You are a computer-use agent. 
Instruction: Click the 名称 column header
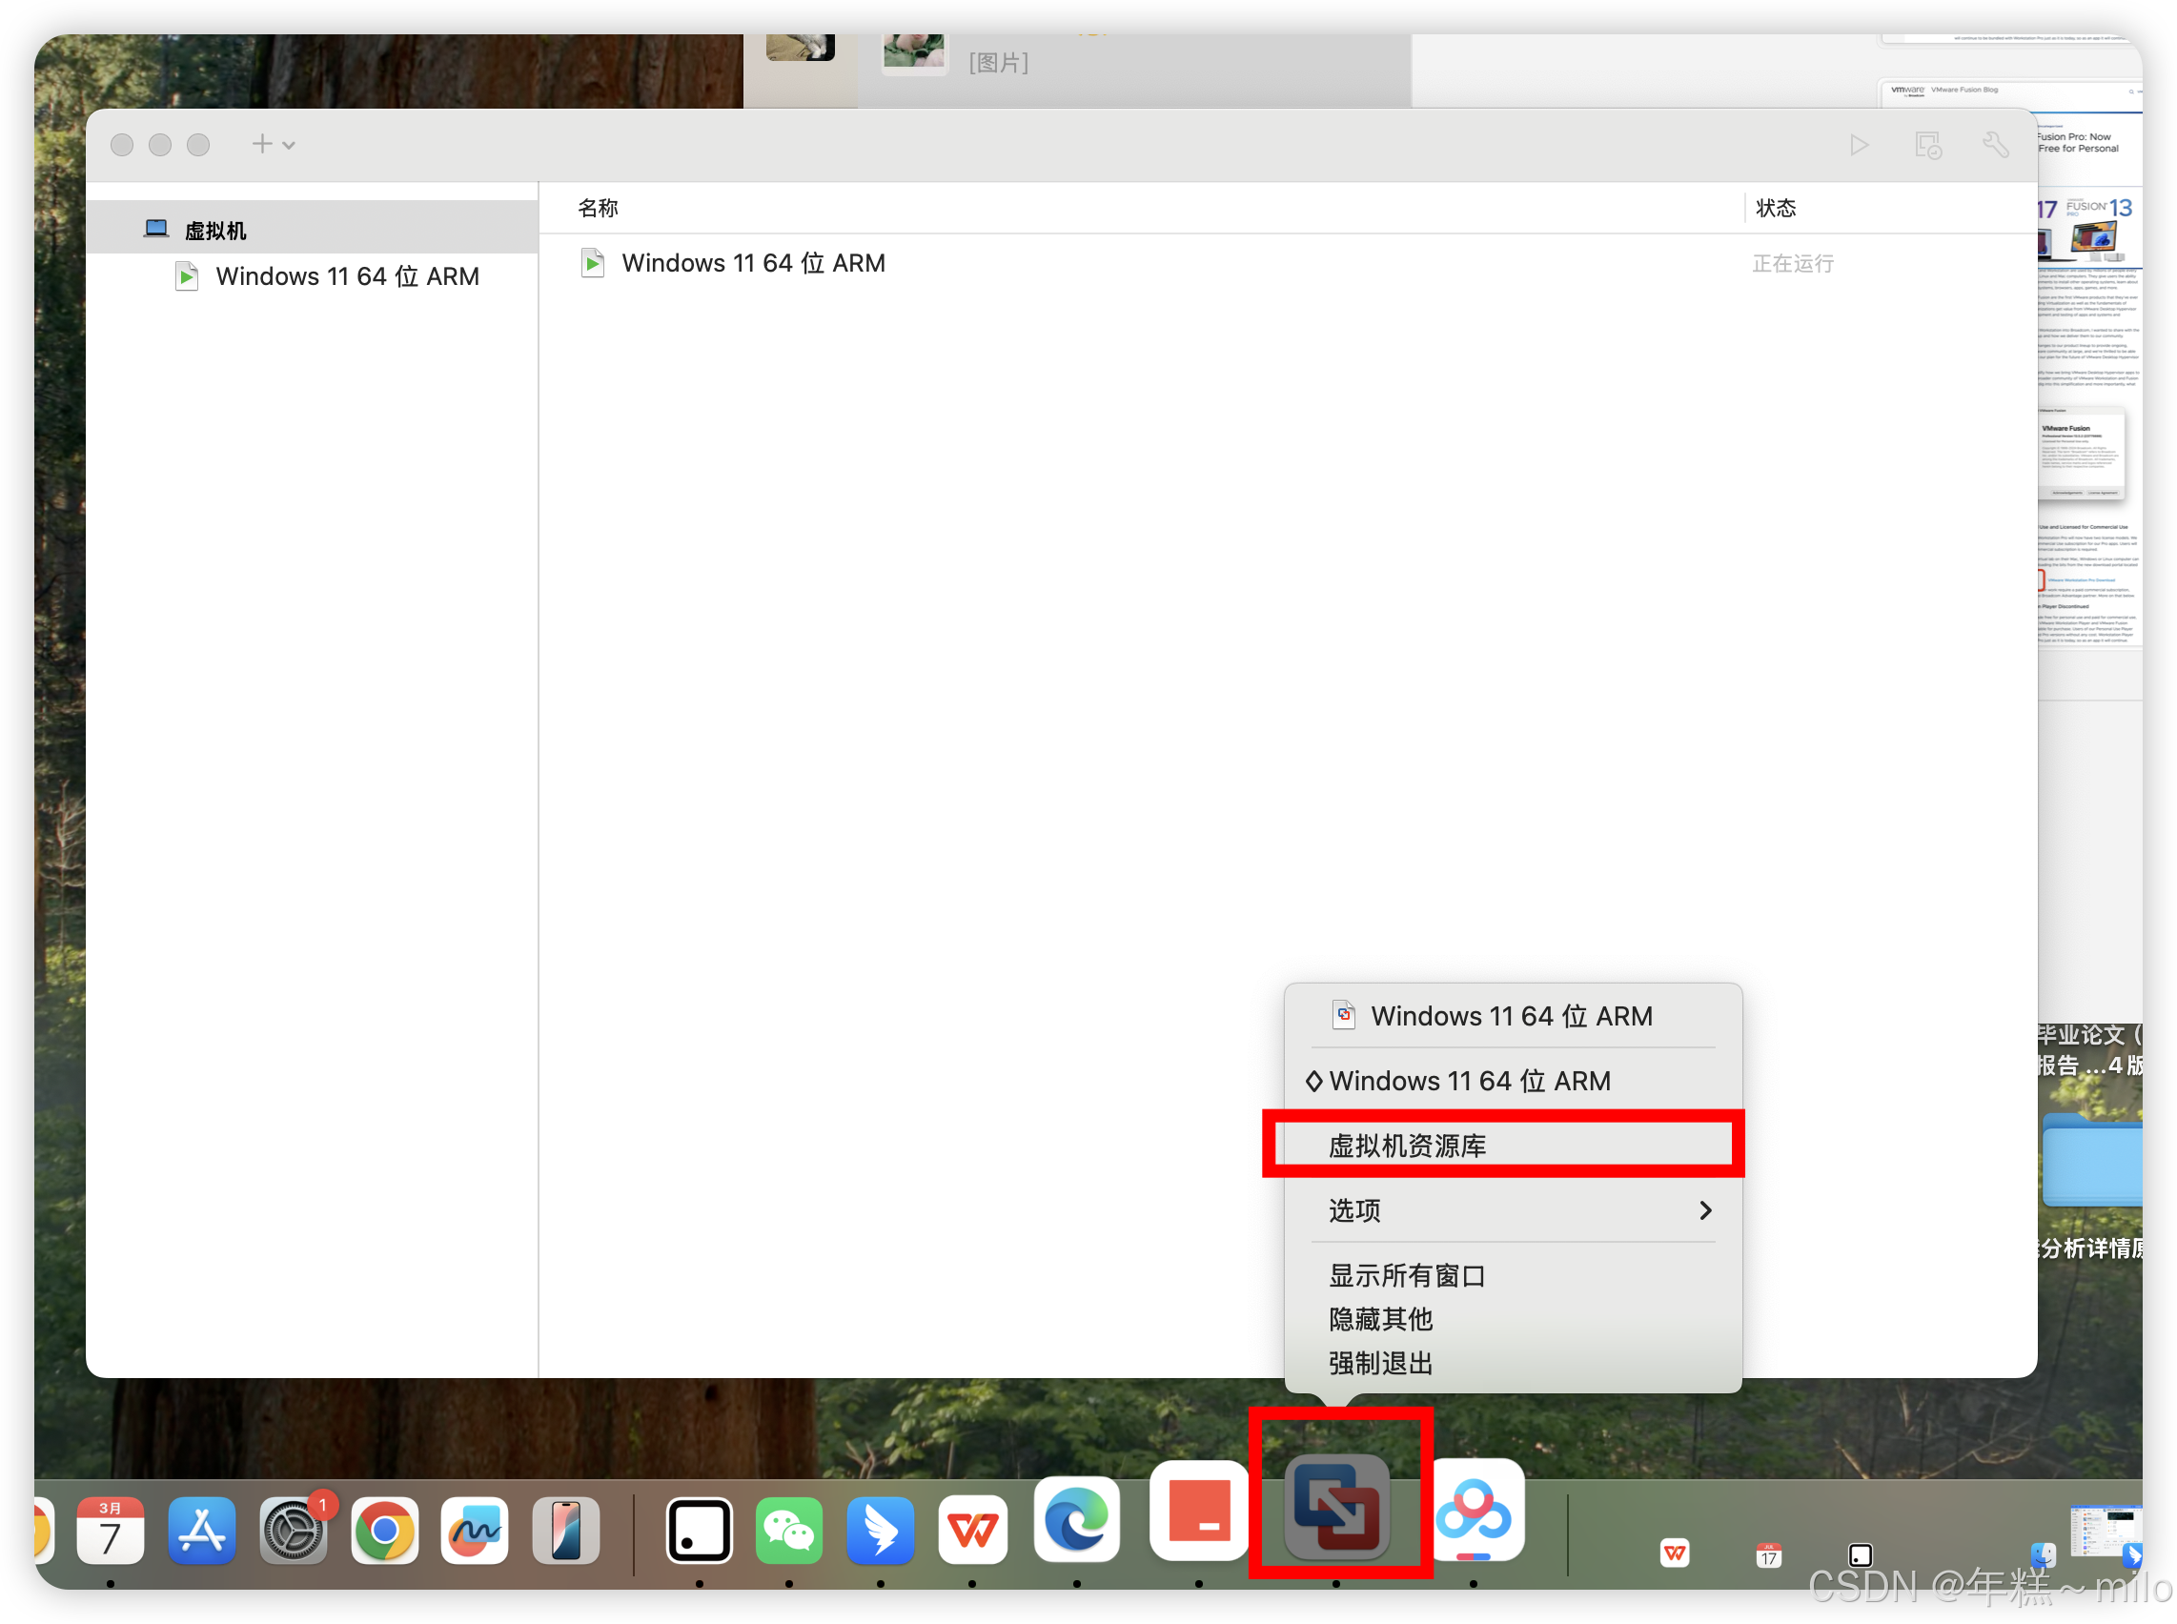(x=598, y=208)
